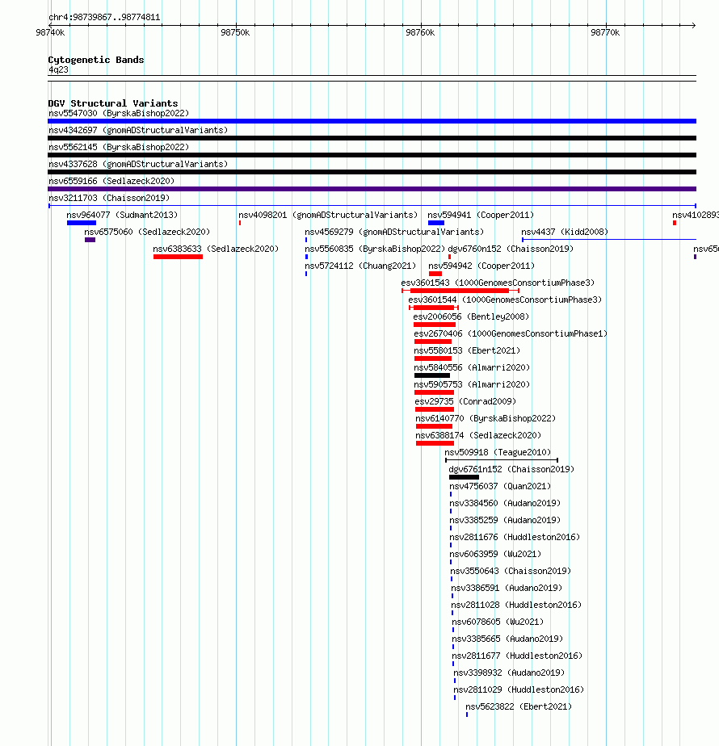
Task: Click nsv6575060 (Sedlazeck2020) label
Action: click(147, 233)
